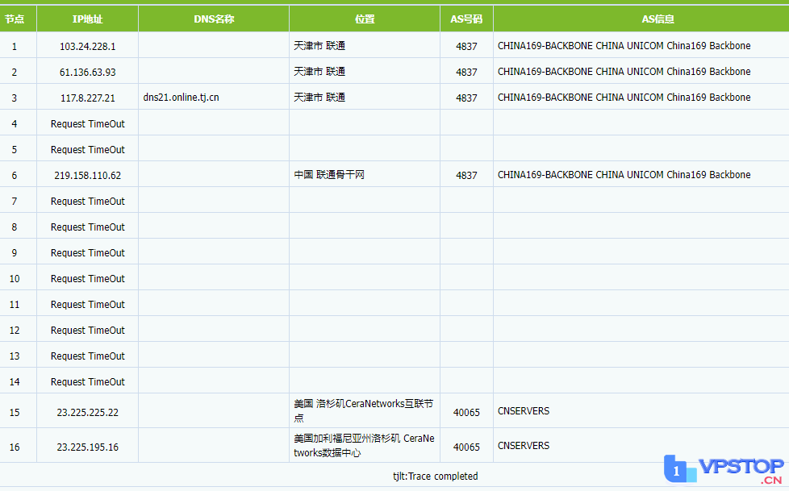Select Request TimeOut on hop 10
Screen dimensions: 789x491
click(x=88, y=278)
